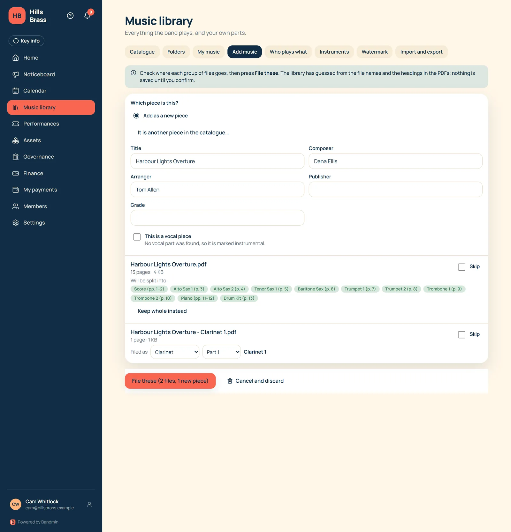511x532 pixels.
Task: Click the Members people icon
Action: (16, 206)
